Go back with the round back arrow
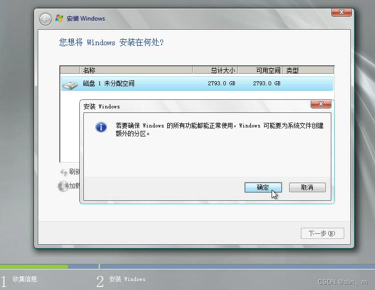This screenshot has height=290, width=375. pos(46,19)
